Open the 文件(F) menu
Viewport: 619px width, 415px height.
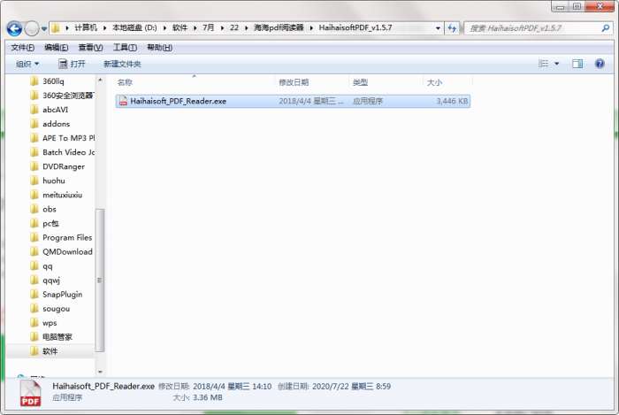(22, 48)
